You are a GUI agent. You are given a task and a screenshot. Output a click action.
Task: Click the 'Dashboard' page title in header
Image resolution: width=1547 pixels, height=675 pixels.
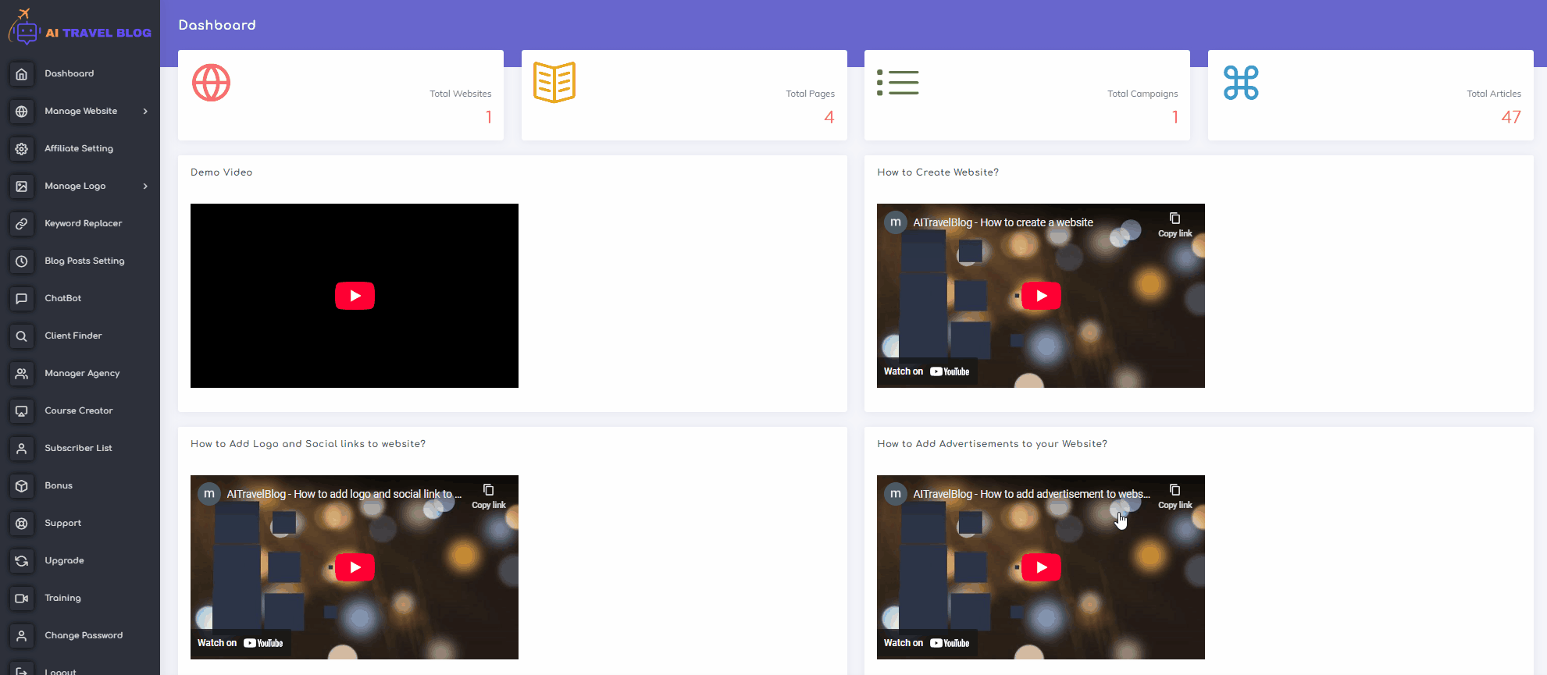(x=217, y=25)
